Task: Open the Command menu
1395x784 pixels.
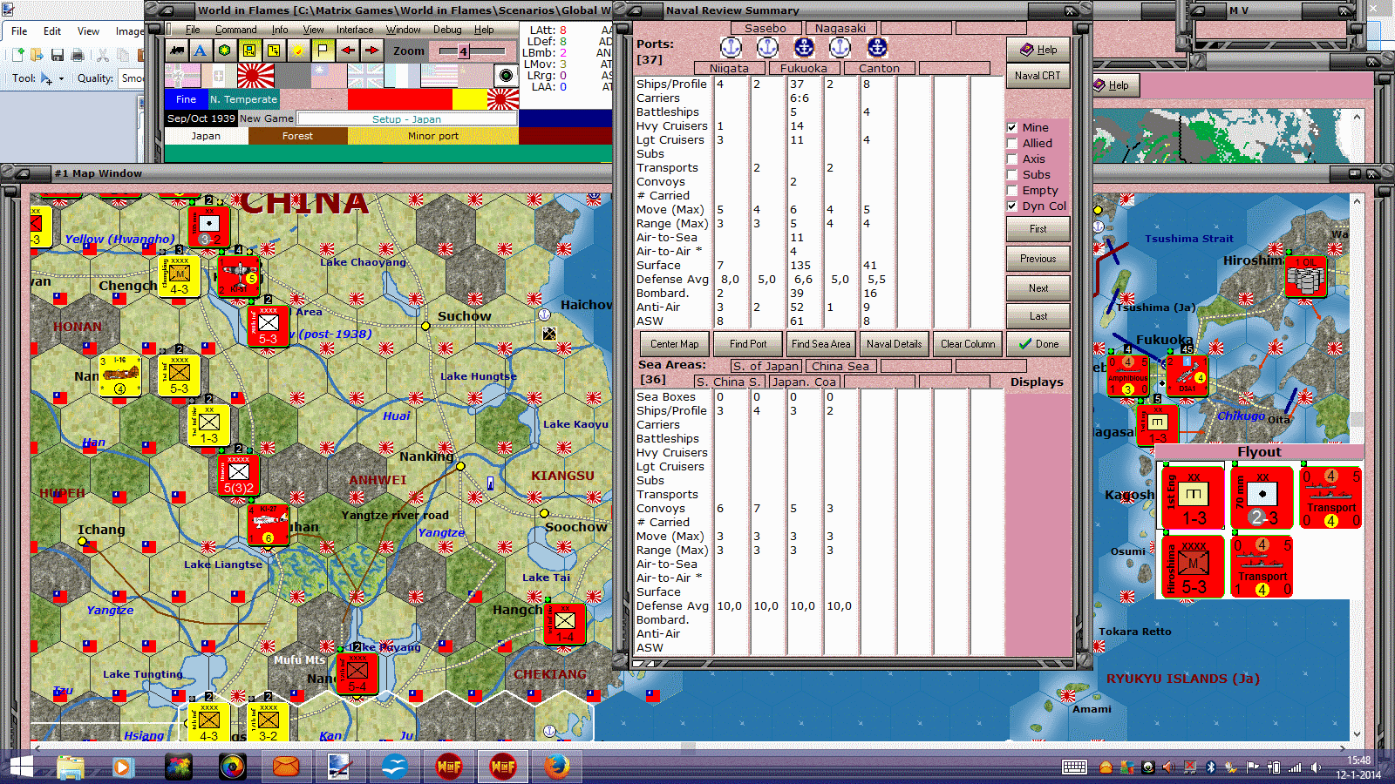Action: tap(235, 30)
